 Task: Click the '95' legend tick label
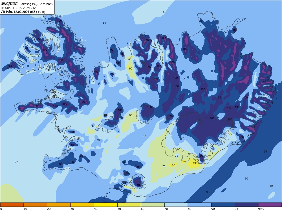236,209
